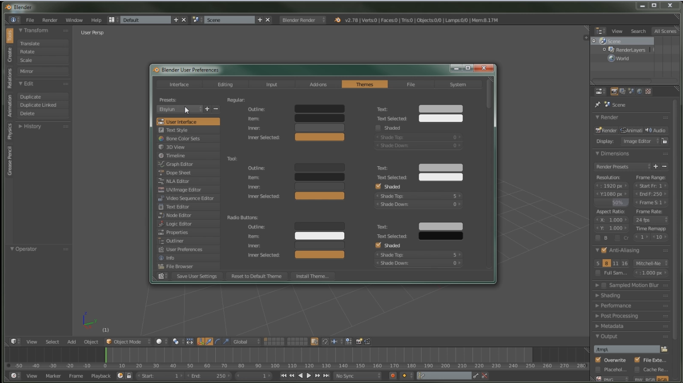Click Duplicate Linked in Edit panel
The height and width of the screenshot is (383, 683).
coord(43,105)
